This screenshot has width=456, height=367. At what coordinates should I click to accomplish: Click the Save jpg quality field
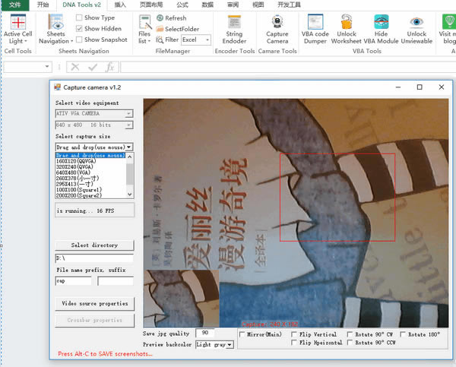pyautogui.click(x=204, y=333)
